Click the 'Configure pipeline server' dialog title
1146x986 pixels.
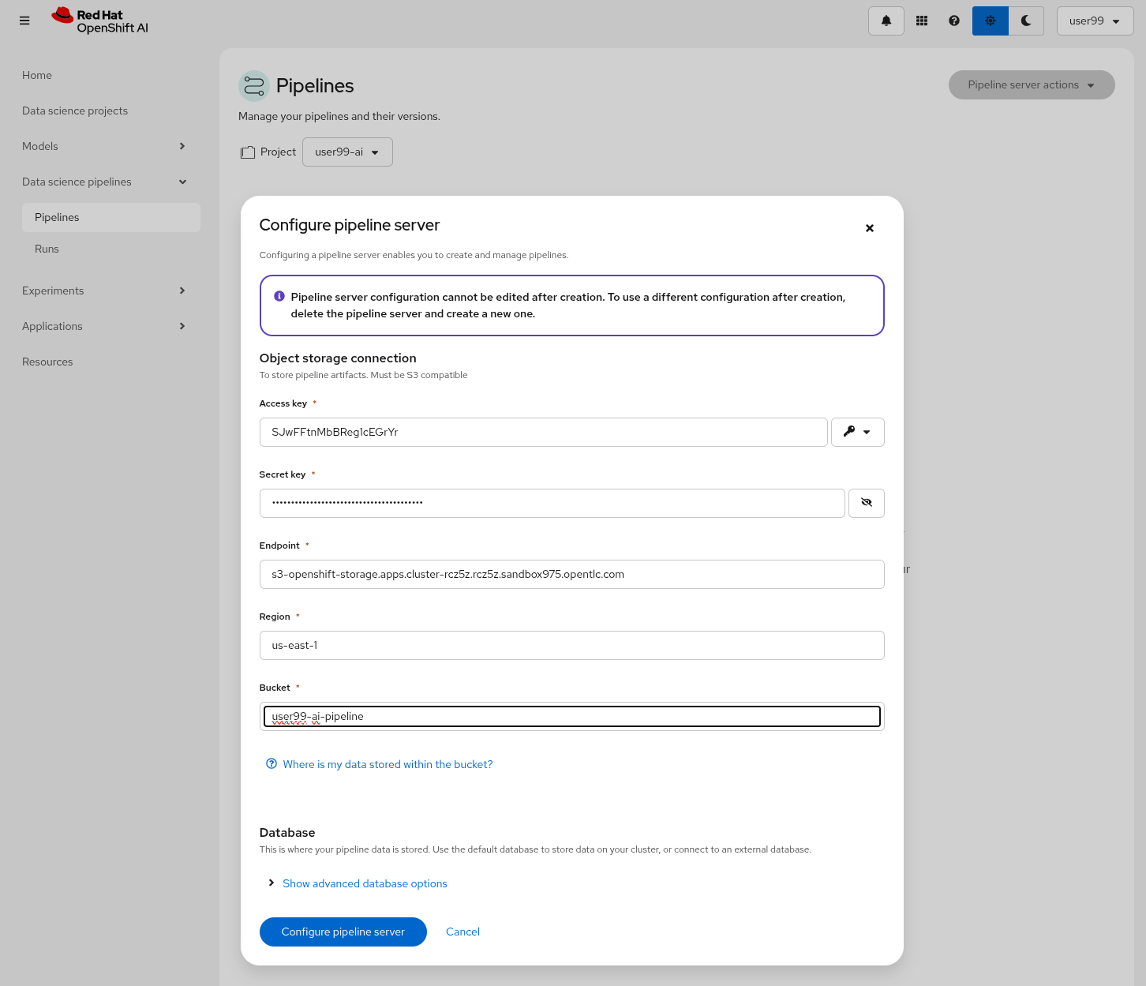click(350, 225)
